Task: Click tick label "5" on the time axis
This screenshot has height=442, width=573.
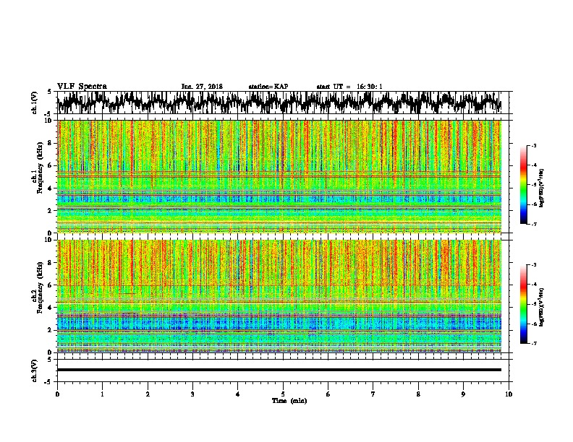Action: [x=283, y=394]
